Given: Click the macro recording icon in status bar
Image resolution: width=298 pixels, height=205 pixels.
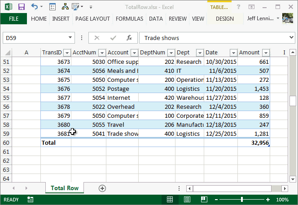Looking at the screenshot, I should [30, 200].
